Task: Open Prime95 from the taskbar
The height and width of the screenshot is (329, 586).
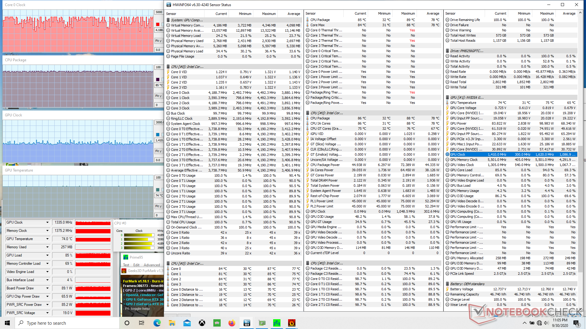Action: 277,323
